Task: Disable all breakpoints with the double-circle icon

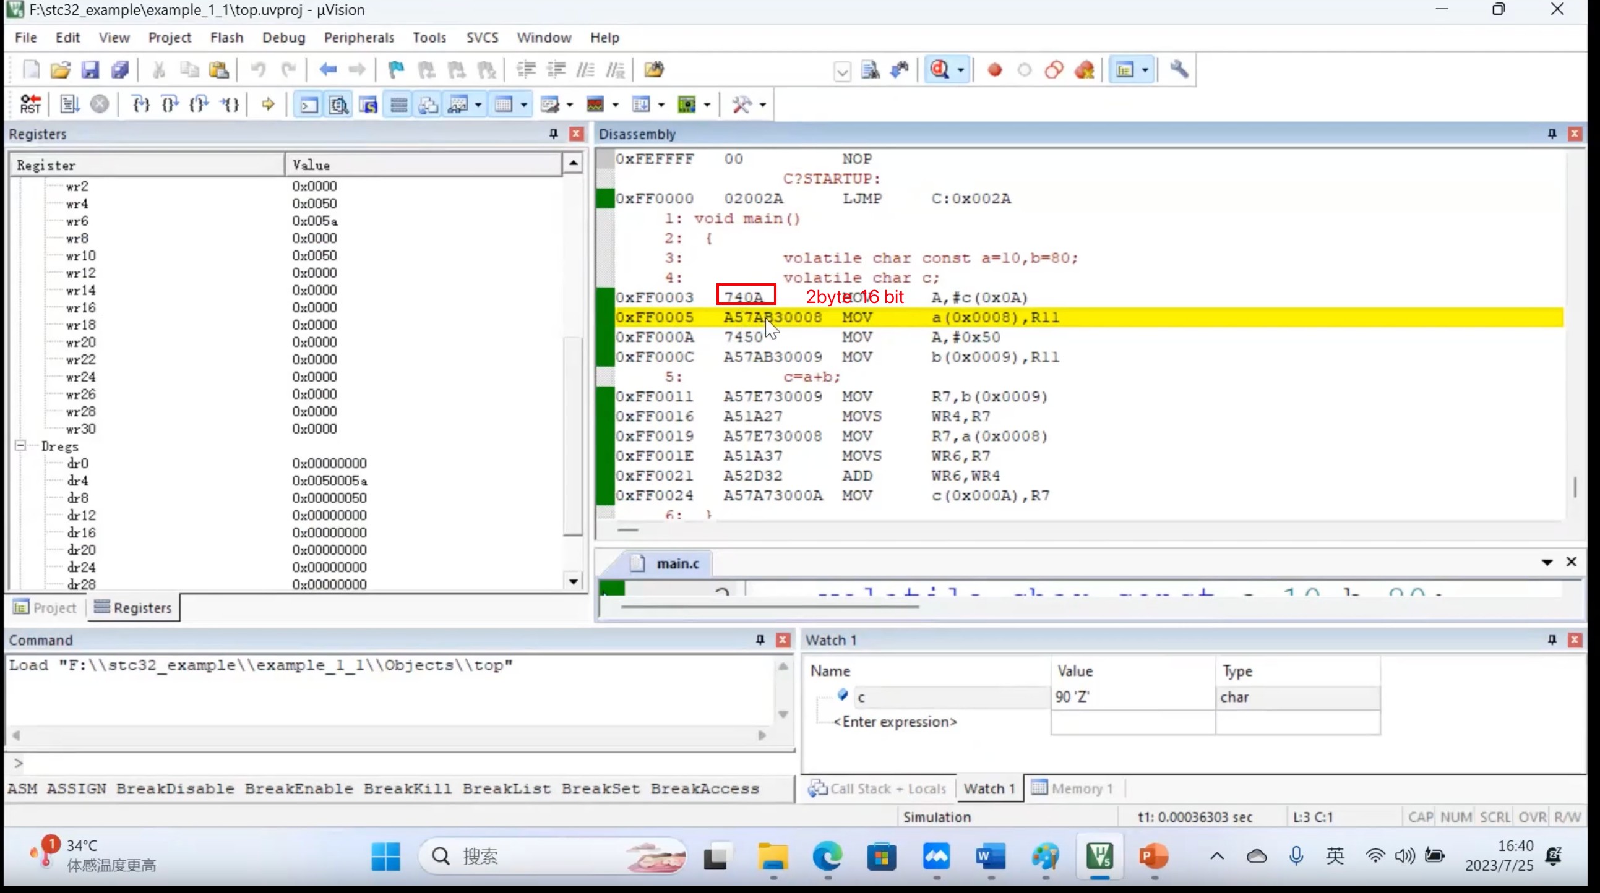Action: pyautogui.click(x=1054, y=69)
